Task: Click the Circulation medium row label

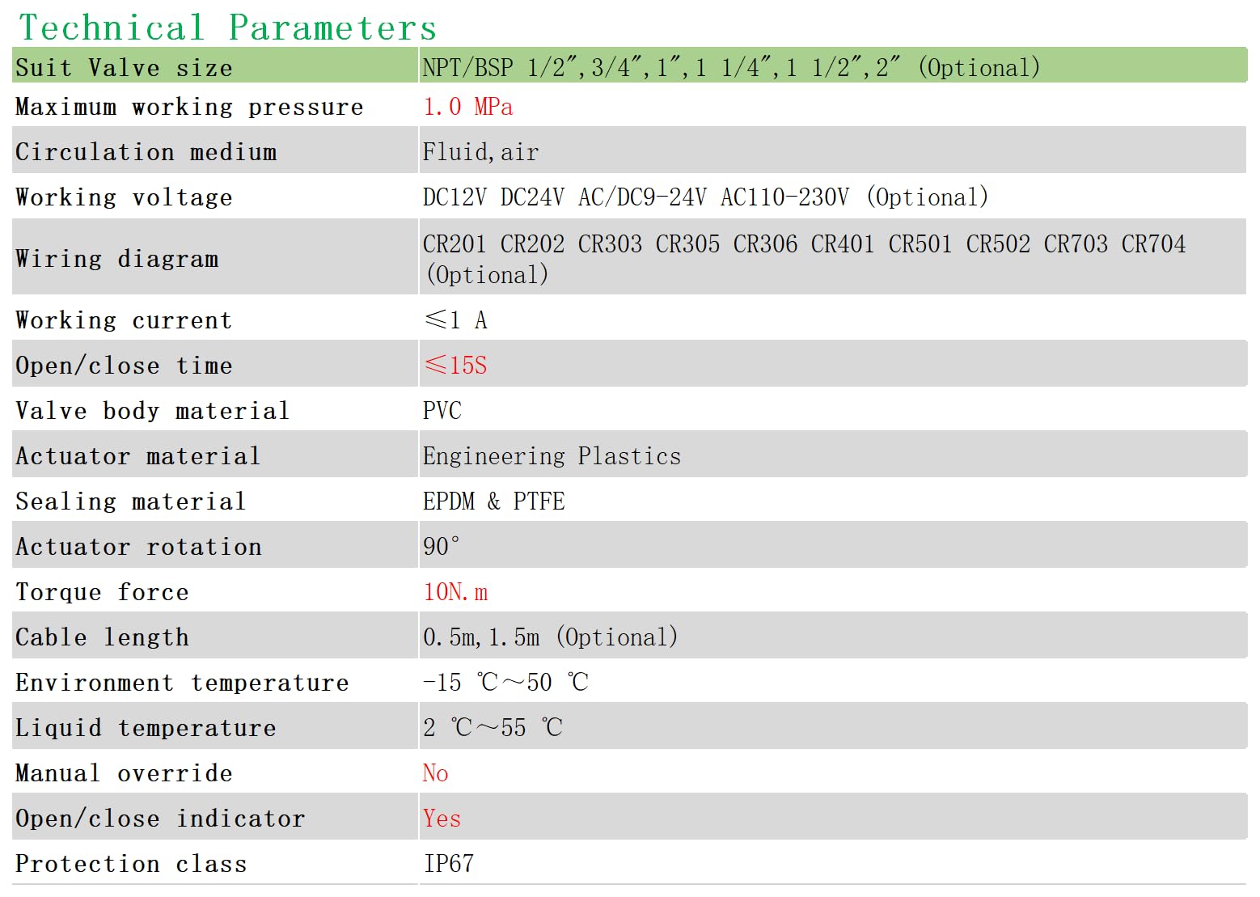Action: click(146, 152)
